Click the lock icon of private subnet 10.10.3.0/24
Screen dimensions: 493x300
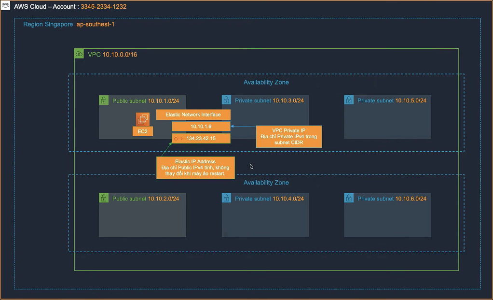pyautogui.click(x=226, y=100)
